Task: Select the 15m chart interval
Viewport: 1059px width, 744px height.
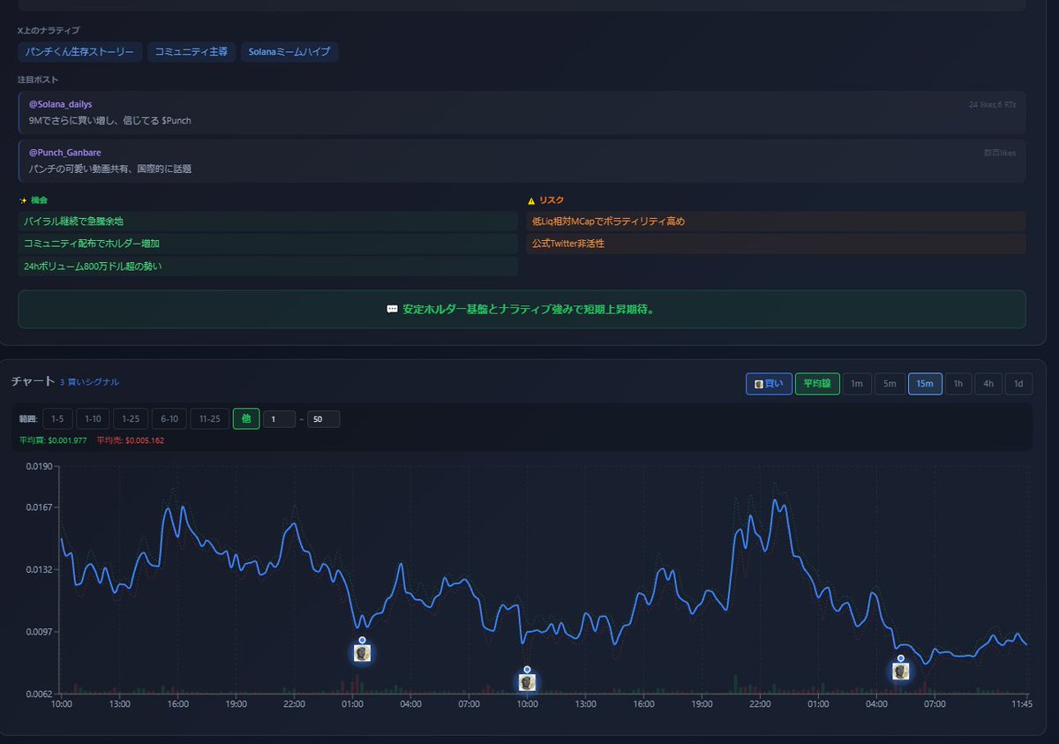Action: point(924,384)
